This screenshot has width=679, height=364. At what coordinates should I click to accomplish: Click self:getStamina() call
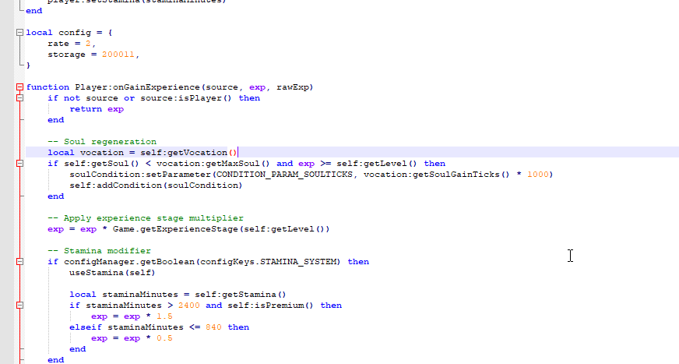(241, 295)
